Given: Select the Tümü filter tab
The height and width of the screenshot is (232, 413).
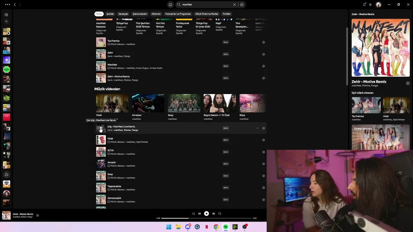Looking at the screenshot, I should click(x=99, y=14).
